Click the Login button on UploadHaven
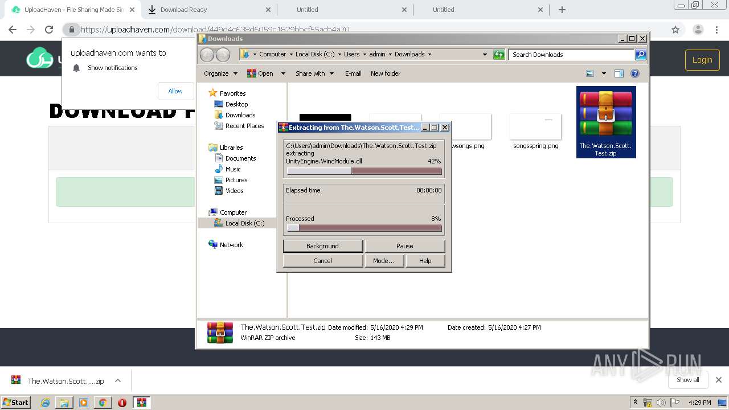The height and width of the screenshot is (410, 729). (x=702, y=60)
